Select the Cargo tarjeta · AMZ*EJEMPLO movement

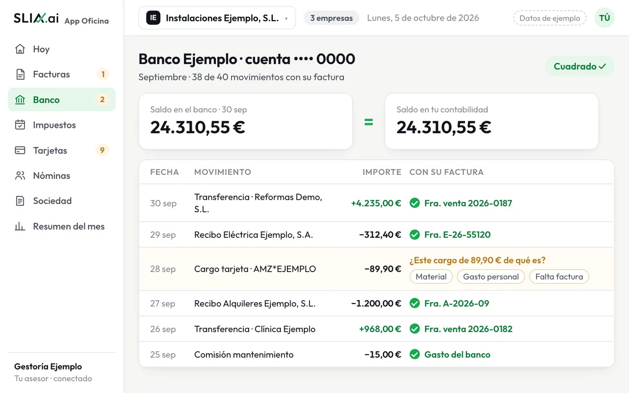pyautogui.click(x=376, y=269)
